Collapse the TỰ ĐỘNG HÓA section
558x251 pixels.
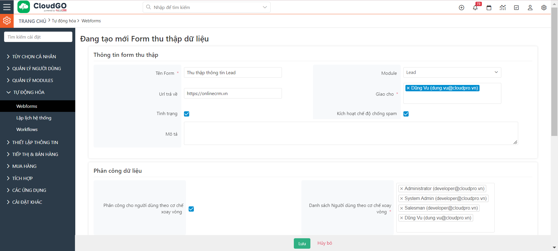point(29,92)
